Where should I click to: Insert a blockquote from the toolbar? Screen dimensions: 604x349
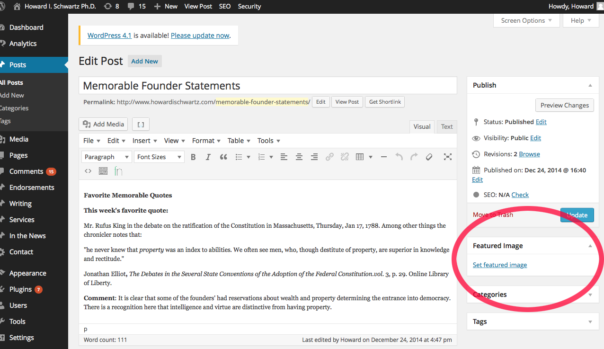tap(223, 157)
